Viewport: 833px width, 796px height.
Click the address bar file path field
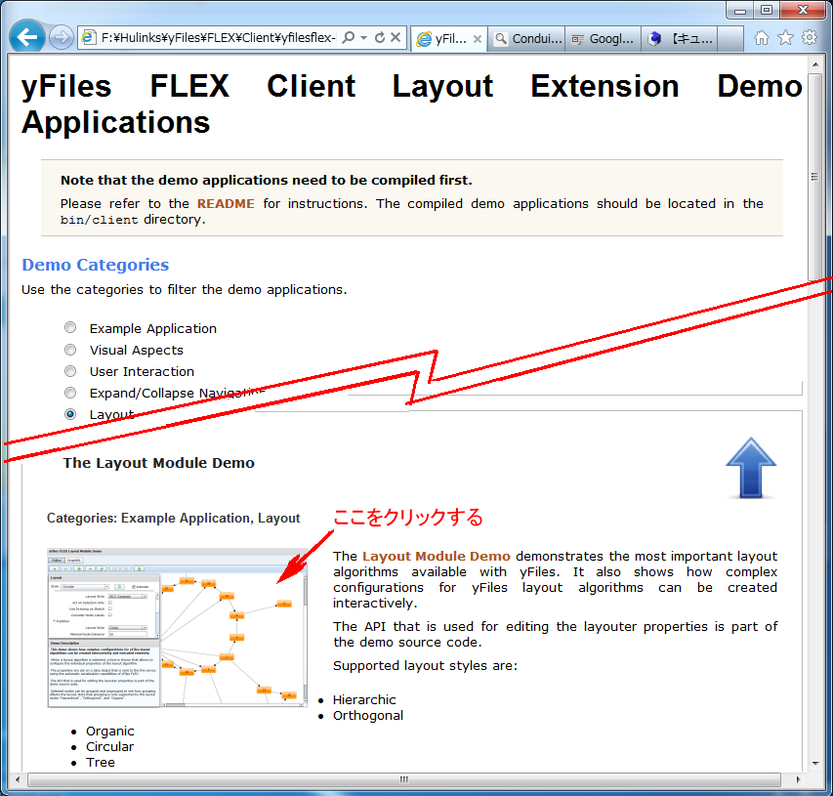pyautogui.click(x=219, y=38)
